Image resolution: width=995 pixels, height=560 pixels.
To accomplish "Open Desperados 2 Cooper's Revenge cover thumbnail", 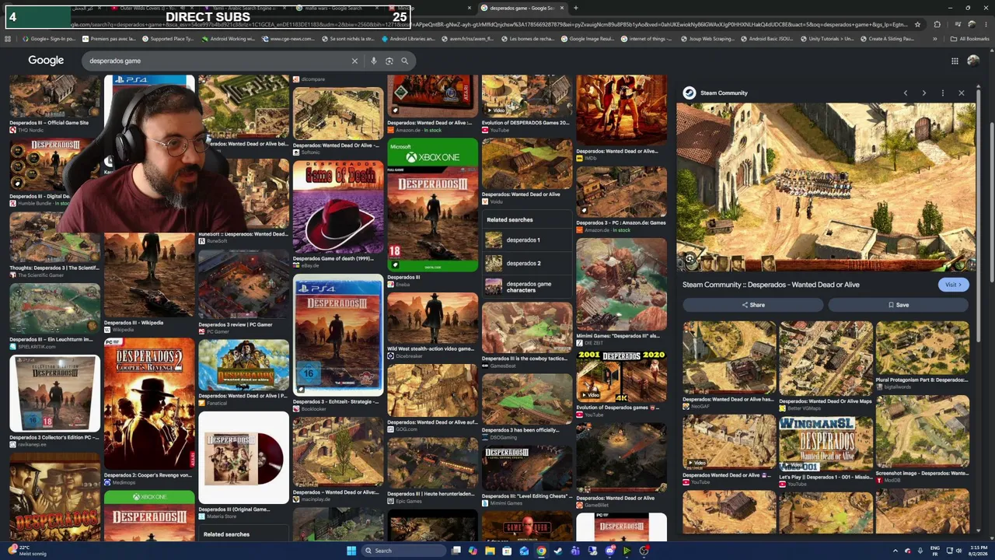I will (x=149, y=403).
